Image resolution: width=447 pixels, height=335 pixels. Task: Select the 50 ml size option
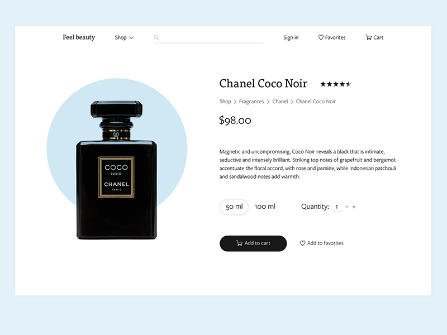234,207
